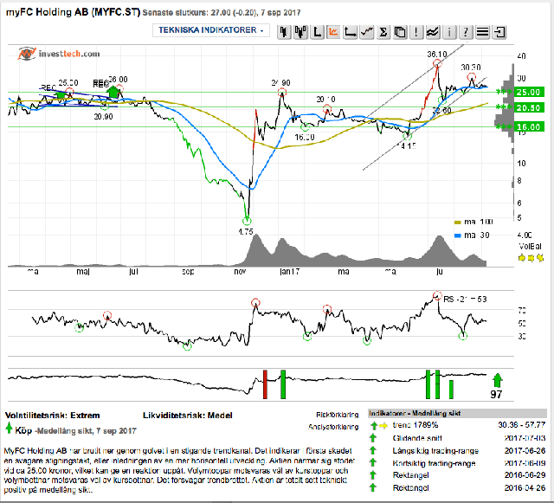This screenshot has height=503, width=554.
Task: Click the small green REC arrow near 25.20
Action: click(x=61, y=94)
